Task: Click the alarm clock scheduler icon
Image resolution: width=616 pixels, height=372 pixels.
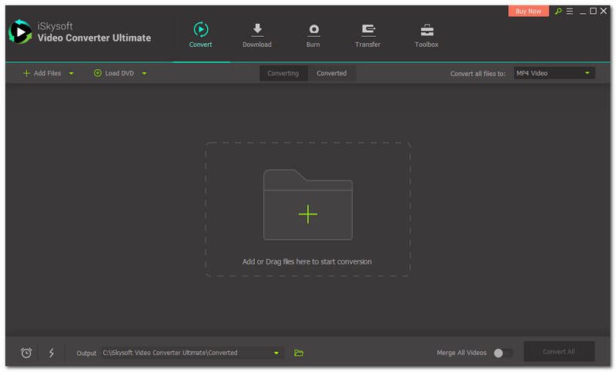Action: tap(26, 353)
